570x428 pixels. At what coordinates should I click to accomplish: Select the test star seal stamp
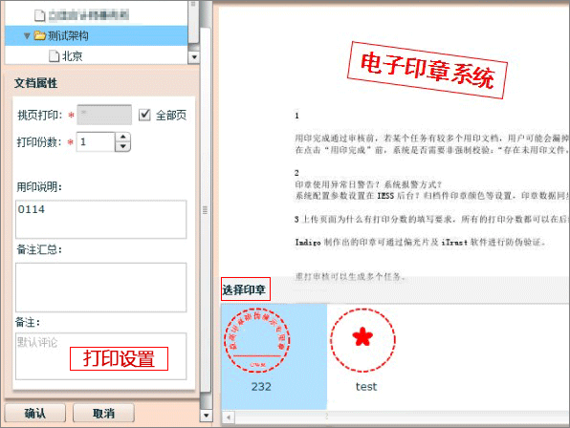(362, 340)
